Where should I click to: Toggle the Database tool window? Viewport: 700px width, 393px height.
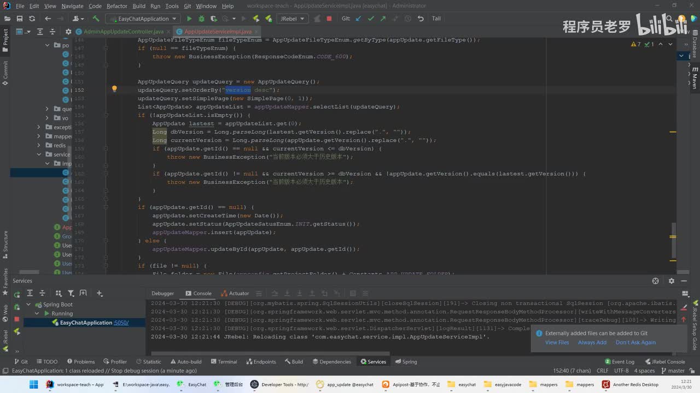point(695,44)
